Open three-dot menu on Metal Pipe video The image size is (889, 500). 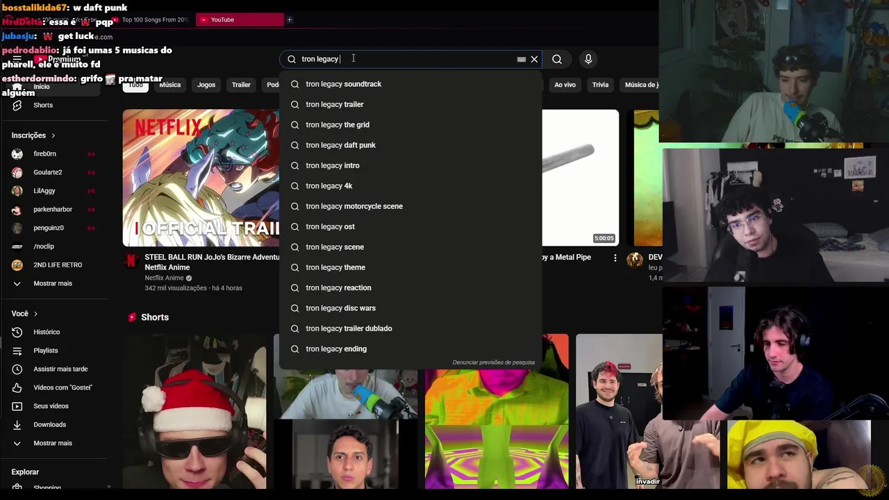(615, 258)
